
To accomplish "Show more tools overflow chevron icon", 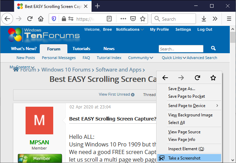I will (x=215, y=19).
